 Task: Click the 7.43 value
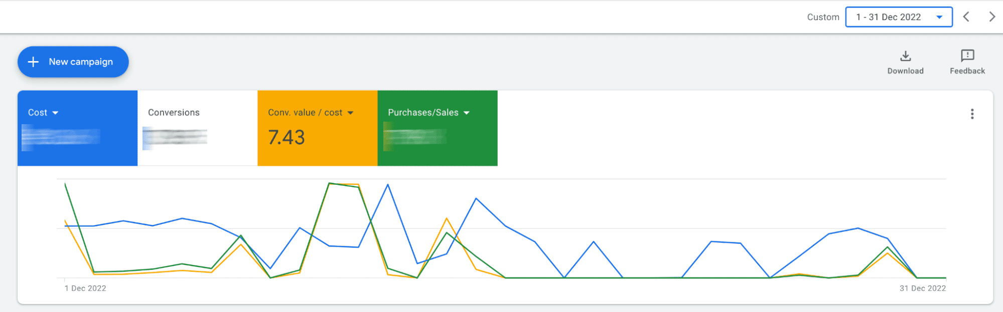[x=286, y=138]
